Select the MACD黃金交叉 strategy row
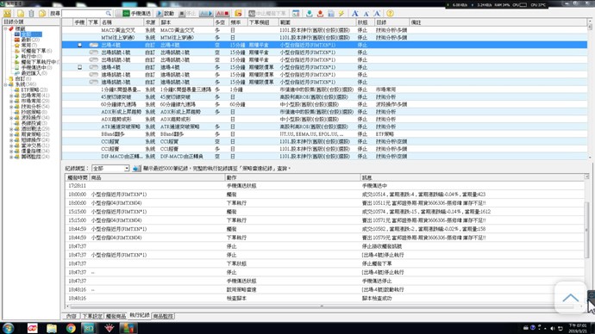 (x=324, y=30)
